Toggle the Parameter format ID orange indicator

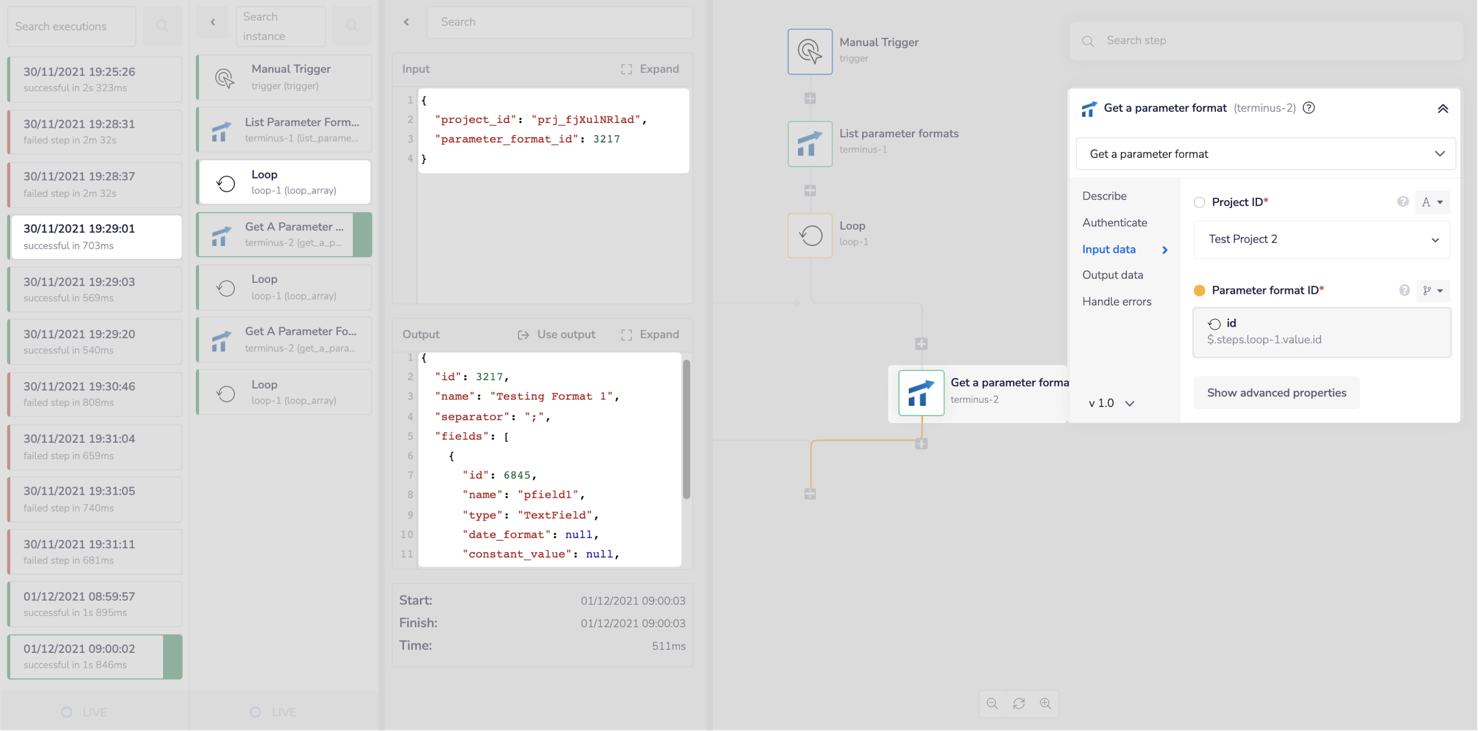coord(1199,291)
